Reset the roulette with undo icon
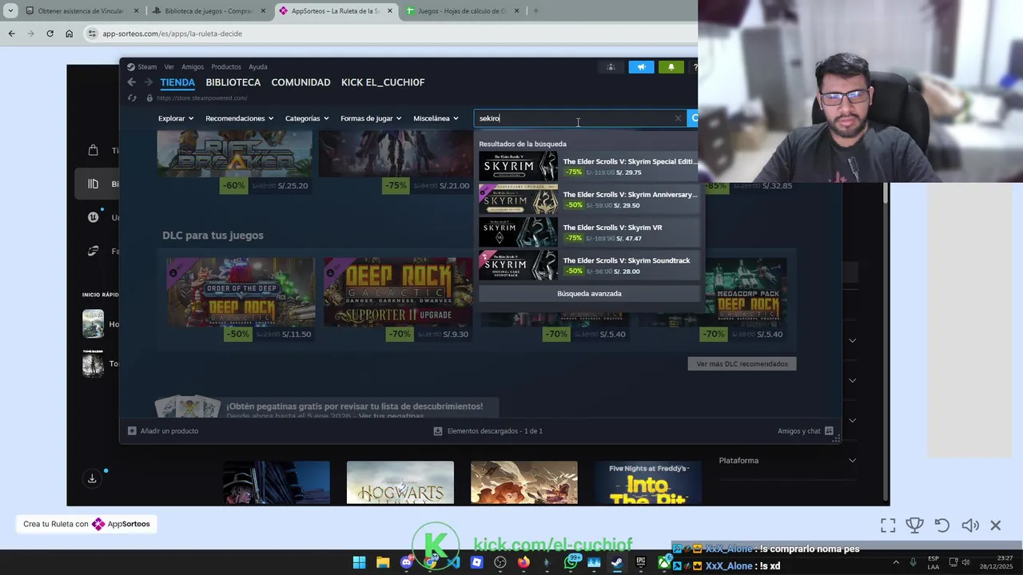 tap(942, 525)
